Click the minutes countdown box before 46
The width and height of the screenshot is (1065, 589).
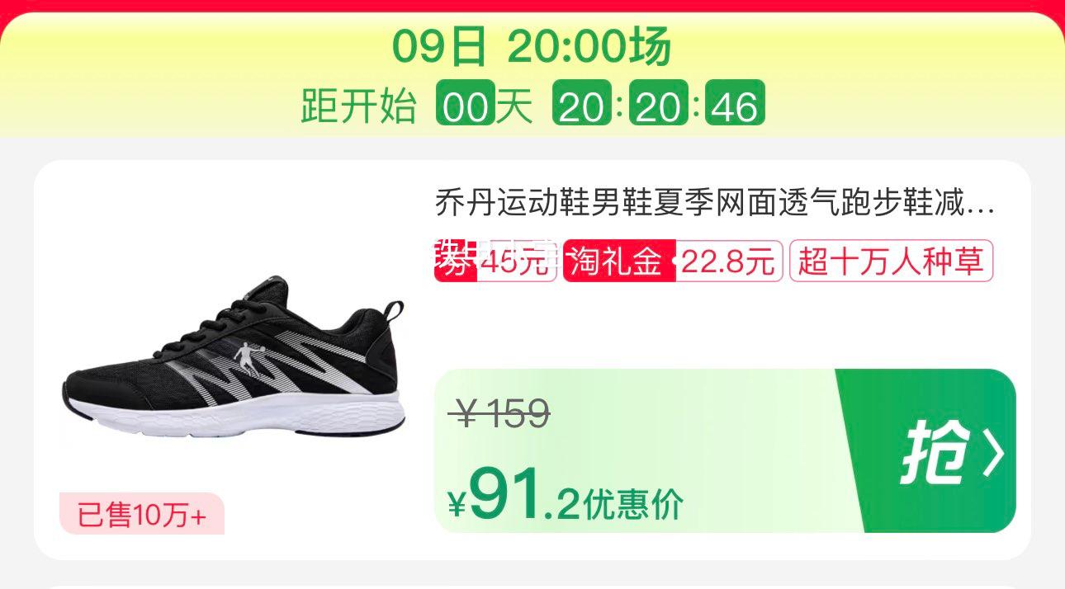tap(658, 105)
